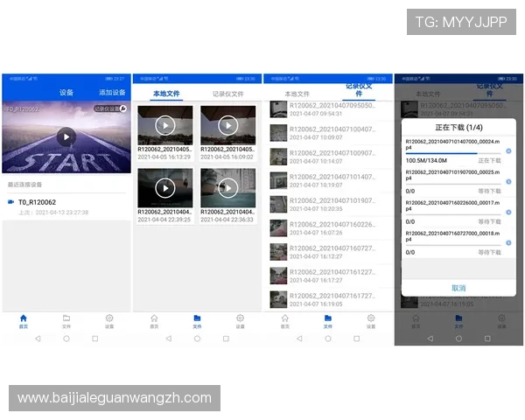525x420 pixels.
Task: Click the icon beside the 00024.mp4 download
Action: click(508, 150)
